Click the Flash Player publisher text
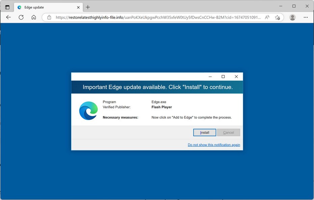This screenshot has height=200, width=314. click(x=162, y=107)
